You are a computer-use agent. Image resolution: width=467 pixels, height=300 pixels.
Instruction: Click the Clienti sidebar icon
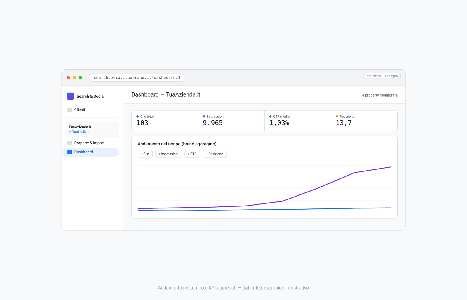pos(69,110)
